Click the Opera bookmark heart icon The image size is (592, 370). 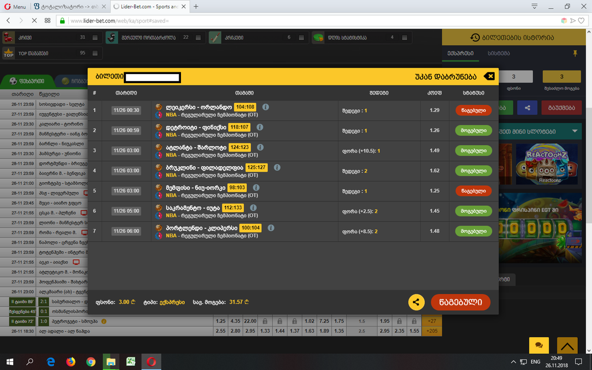click(582, 21)
